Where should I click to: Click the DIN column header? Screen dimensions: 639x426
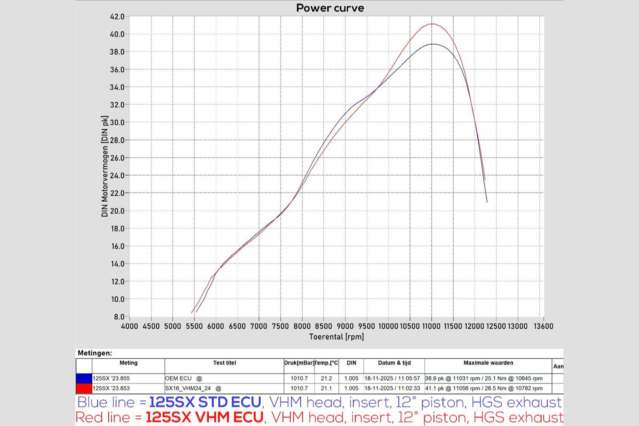point(351,363)
